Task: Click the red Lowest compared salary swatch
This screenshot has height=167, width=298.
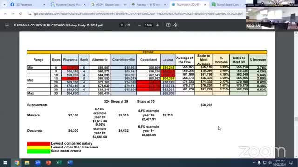Action: click(x=39, y=144)
